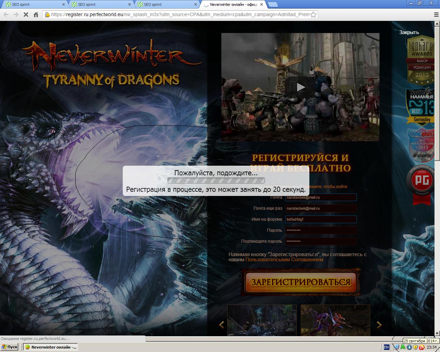Image resolution: width=440 pixels, height=352 pixels.
Task: Close the Neverwinter tab
Action: pyautogui.click(x=262, y=4)
